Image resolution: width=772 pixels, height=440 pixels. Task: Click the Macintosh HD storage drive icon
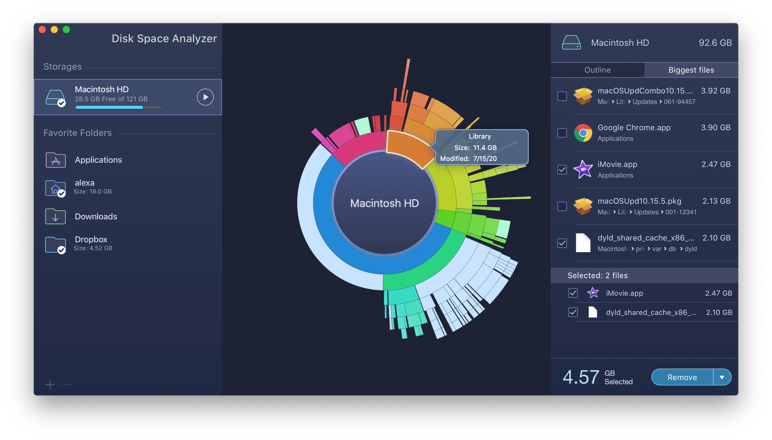click(x=55, y=96)
